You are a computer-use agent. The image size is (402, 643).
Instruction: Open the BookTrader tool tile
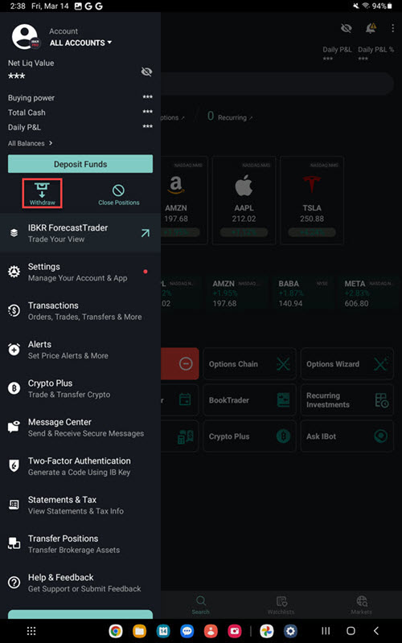click(x=249, y=400)
